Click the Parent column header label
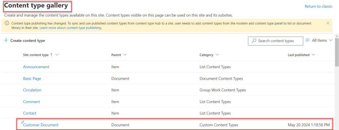The image size is (339, 130). [x=116, y=55]
